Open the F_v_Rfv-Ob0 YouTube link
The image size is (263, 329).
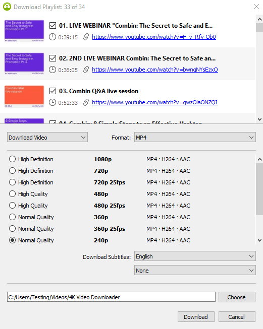154,37
